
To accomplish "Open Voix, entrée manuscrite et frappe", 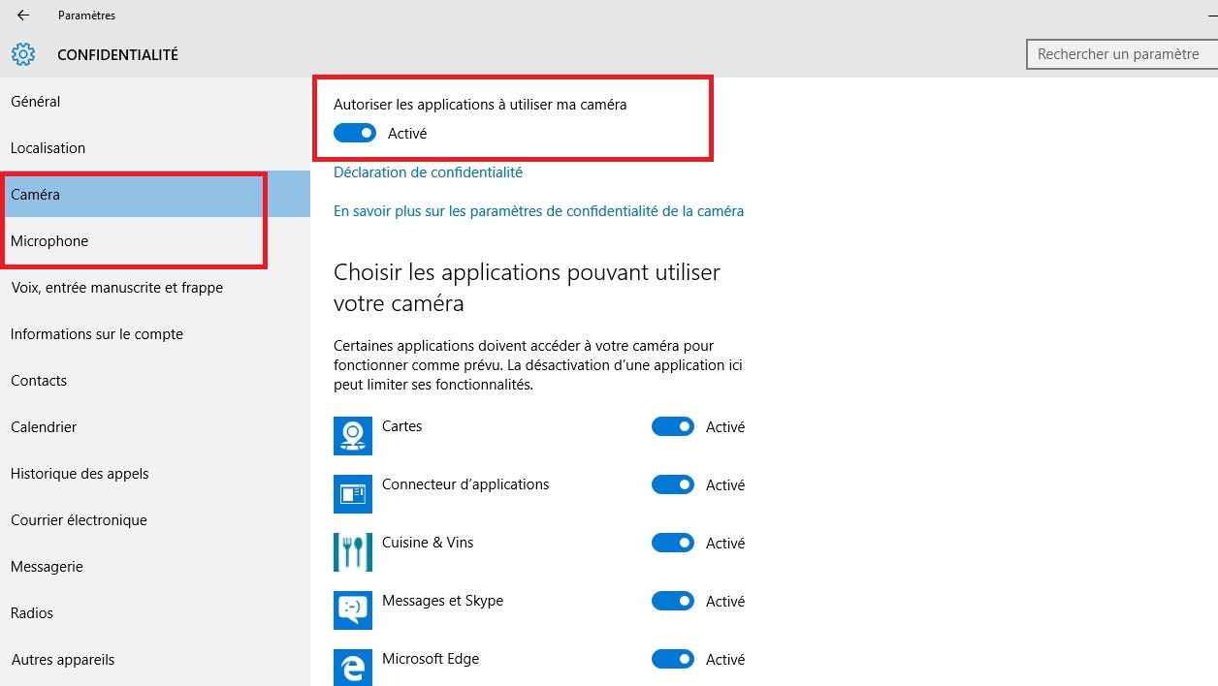I will [x=116, y=288].
